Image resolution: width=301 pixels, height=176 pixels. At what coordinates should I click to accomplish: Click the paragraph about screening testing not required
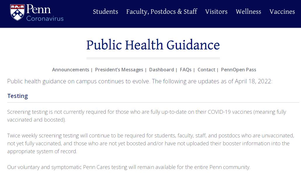[146, 115]
